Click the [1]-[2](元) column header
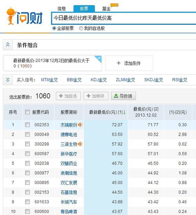The image size is (196, 215). click(178, 112)
